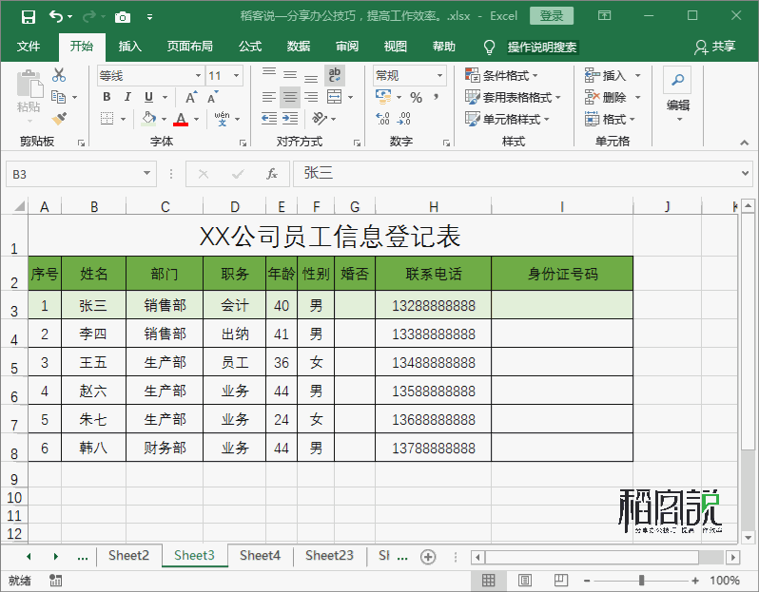759x592 pixels.
Task: Decrease the font size
Action: 212,97
